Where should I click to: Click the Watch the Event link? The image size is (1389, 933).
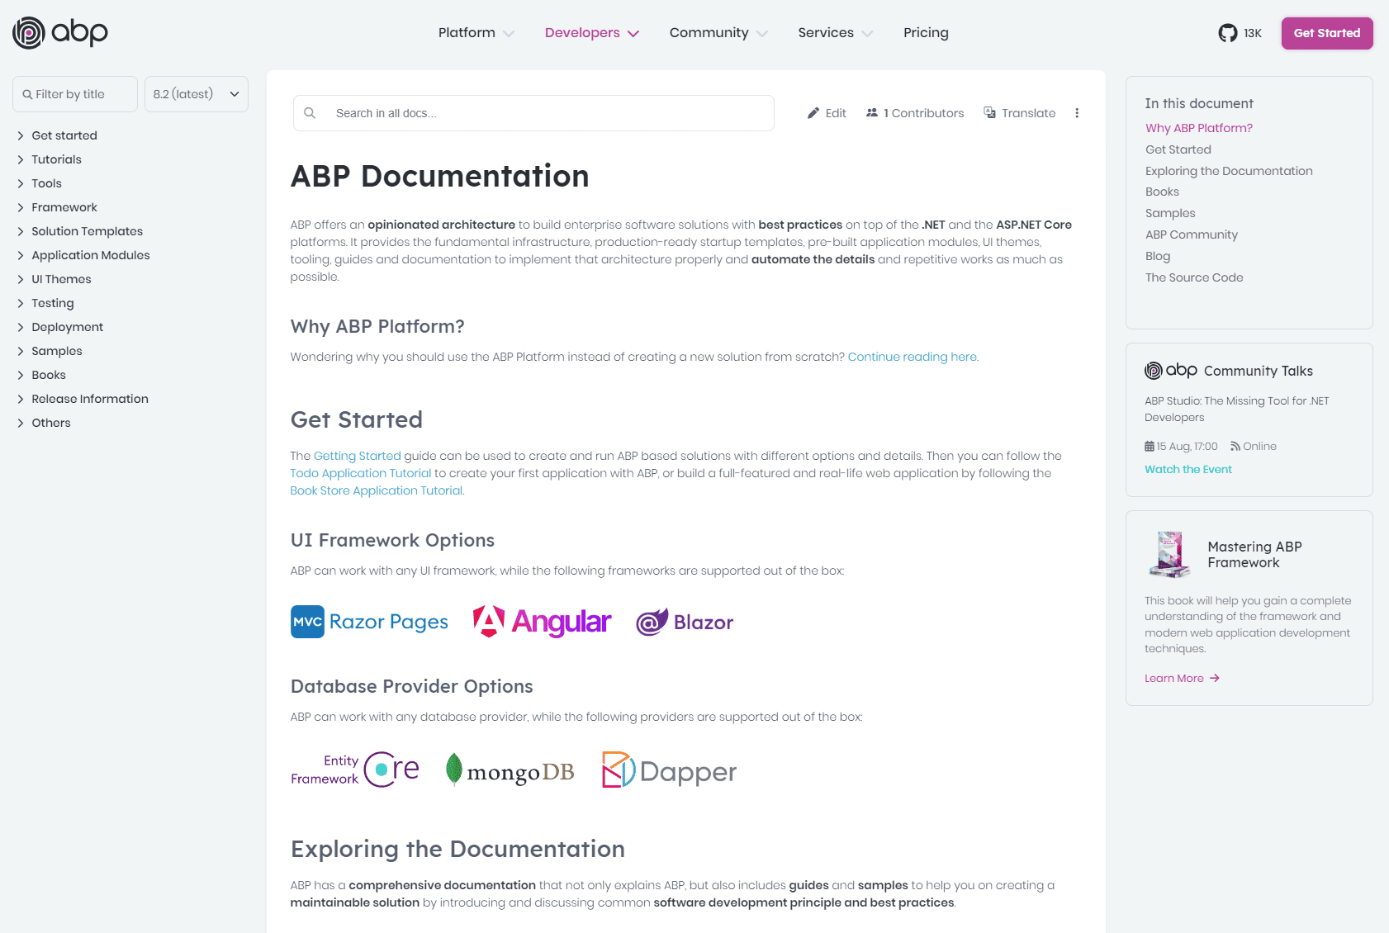(1188, 469)
